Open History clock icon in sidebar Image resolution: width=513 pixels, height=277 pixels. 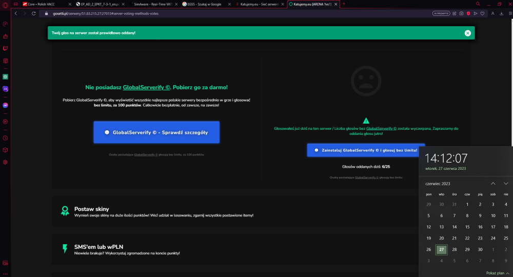(5, 138)
